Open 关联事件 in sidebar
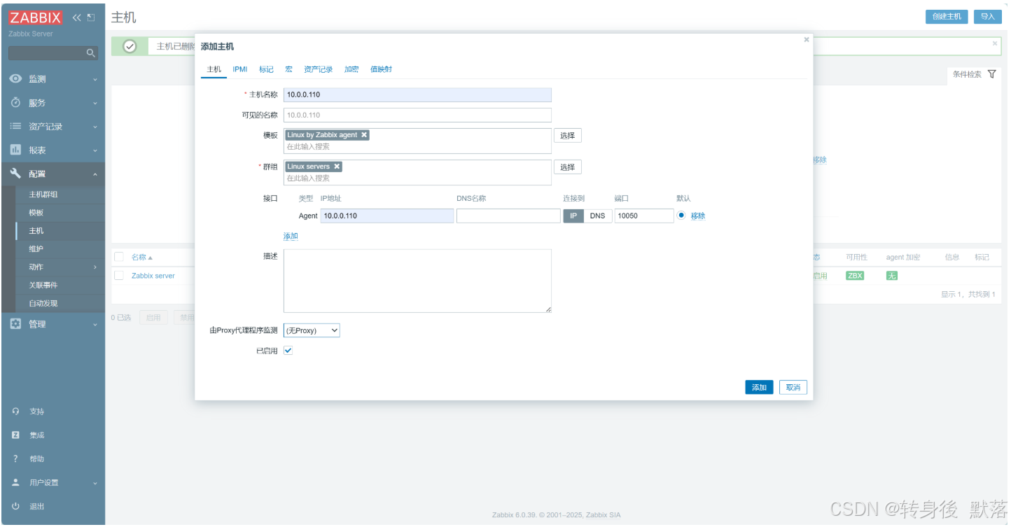This screenshot has height=527, width=1011. [43, 286]
